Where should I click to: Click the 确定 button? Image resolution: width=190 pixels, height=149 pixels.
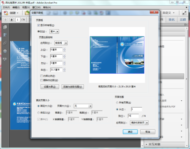click(x=130, y=132)
